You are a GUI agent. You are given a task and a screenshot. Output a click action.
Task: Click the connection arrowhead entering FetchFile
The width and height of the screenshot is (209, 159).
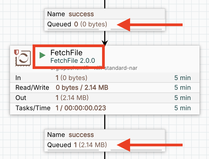click(x=105, y=43)
